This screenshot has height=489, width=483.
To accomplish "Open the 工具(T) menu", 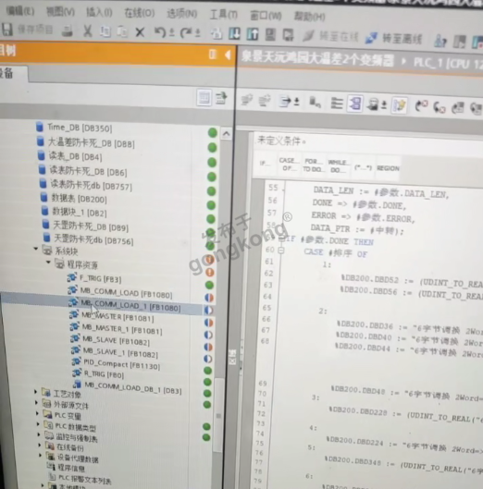I will tap(224, 15).
